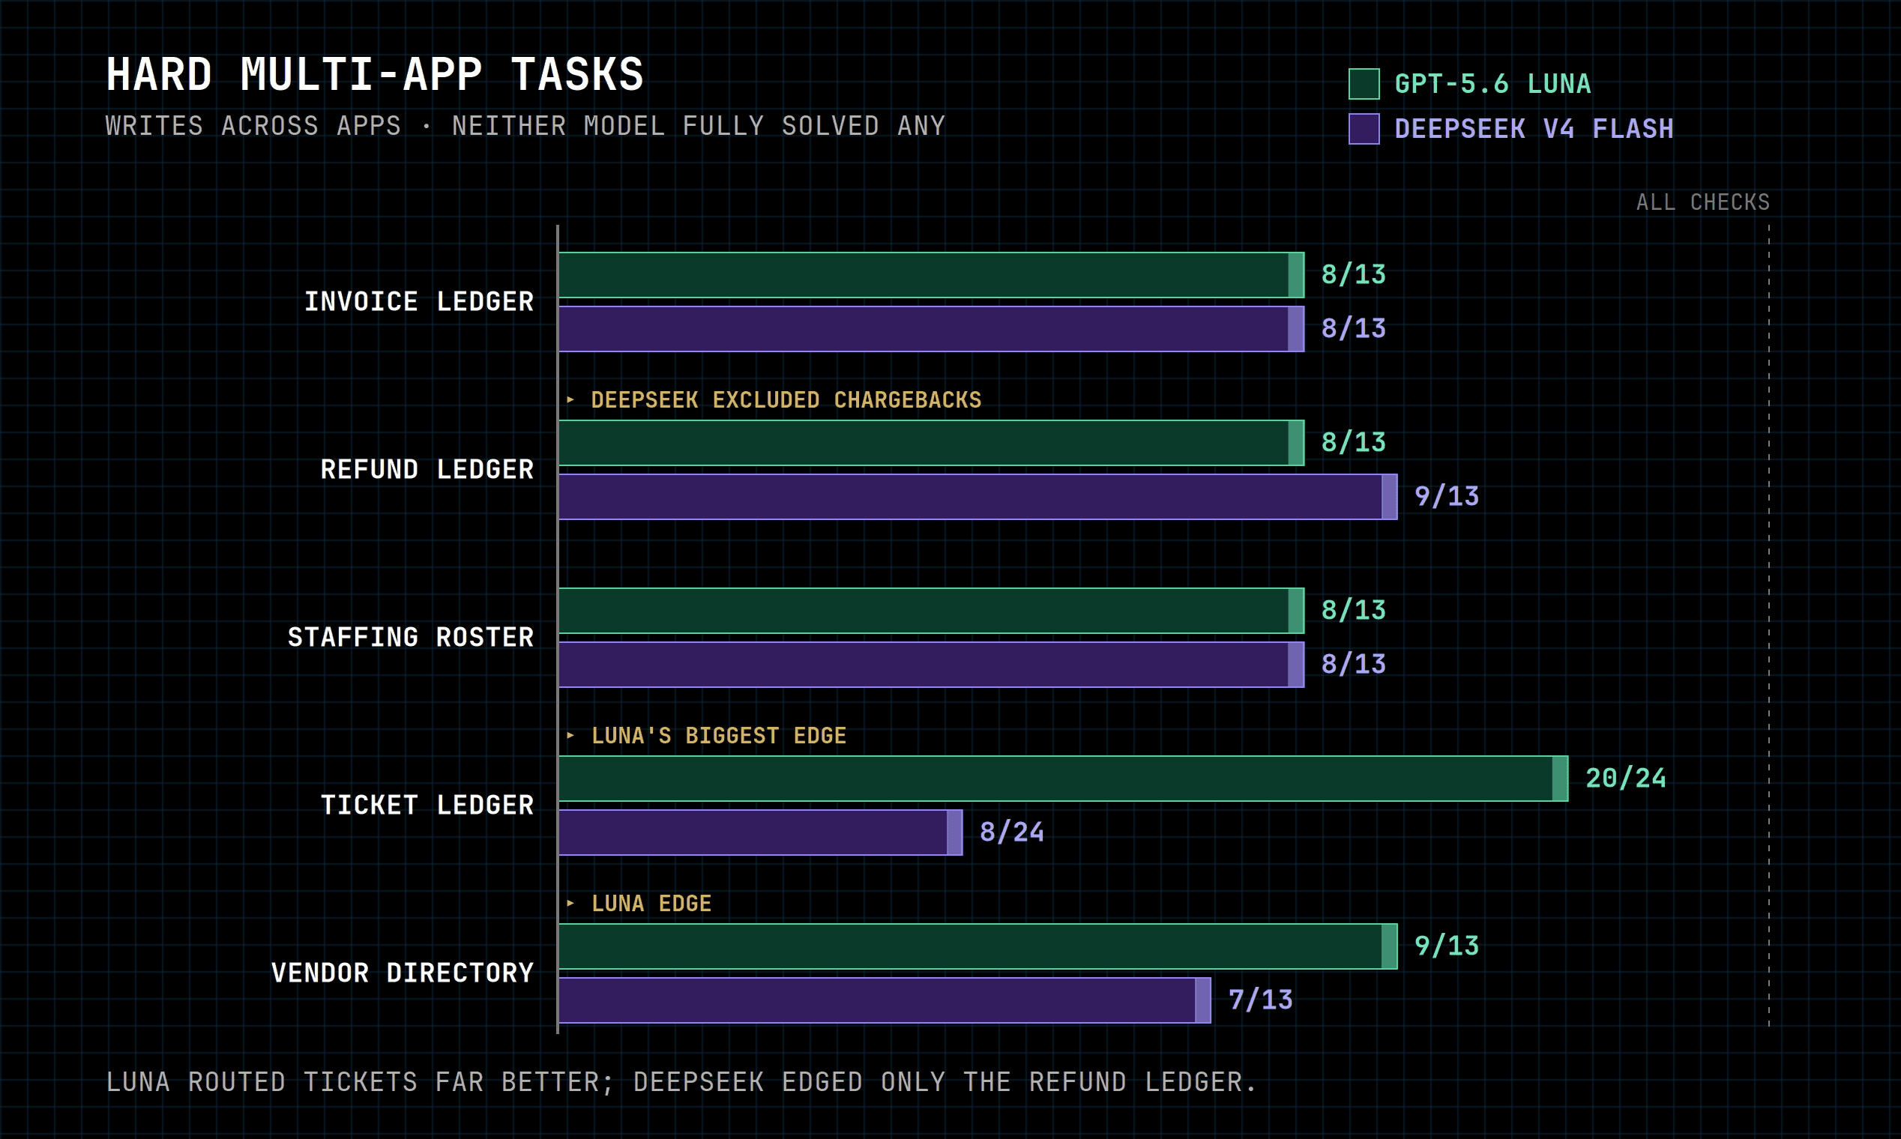This screenshot has width=1901, height=1139.
Task: Click the footer caption about Luna routing tickets
Action: coord(681,1082)
